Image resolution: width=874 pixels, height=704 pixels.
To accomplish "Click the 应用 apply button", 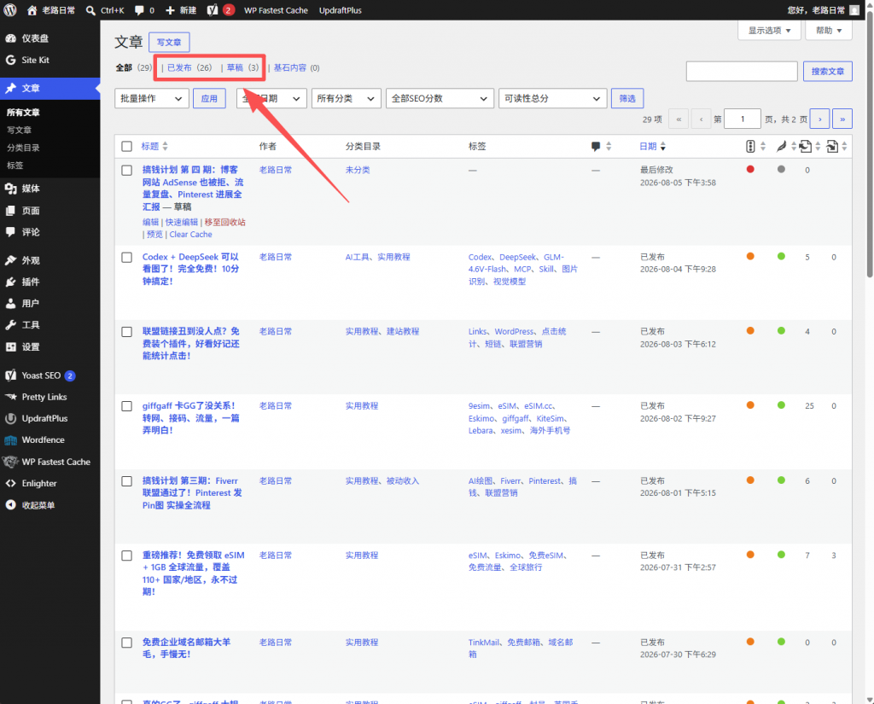I will click(209, 99).
